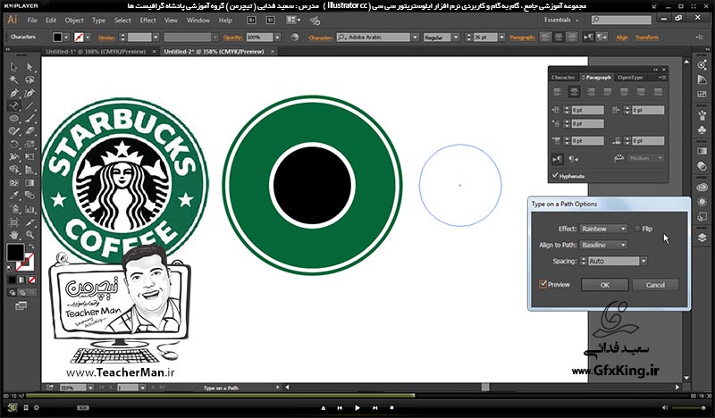Select the Rotate tool

[14, 144]
